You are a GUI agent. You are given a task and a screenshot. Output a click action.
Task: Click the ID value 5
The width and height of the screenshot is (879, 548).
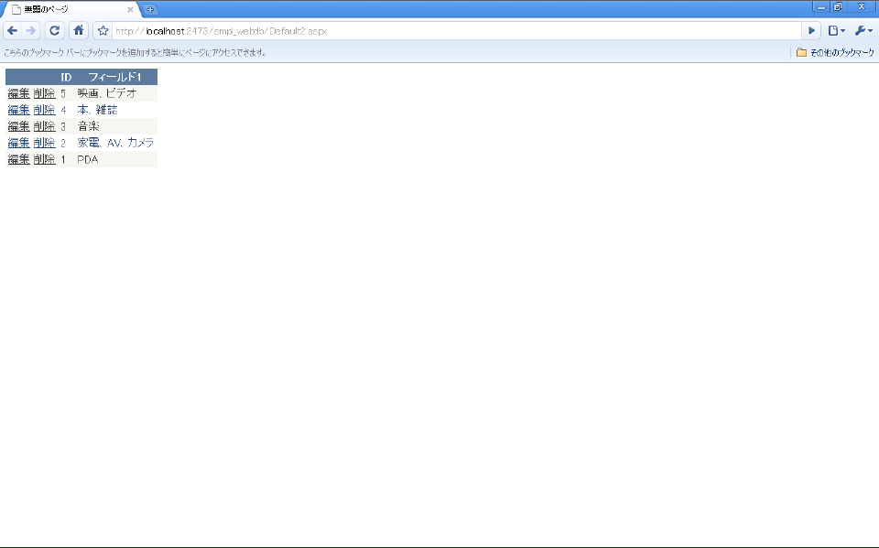pos(63,93)
